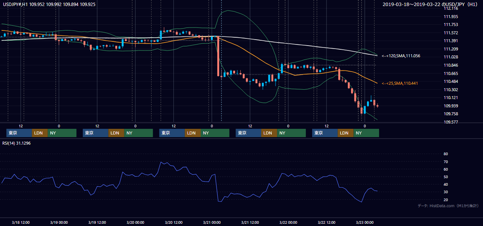Click the RSI level 60 label
This screenshot has height=226, width=483.
(x=446, y=169)
